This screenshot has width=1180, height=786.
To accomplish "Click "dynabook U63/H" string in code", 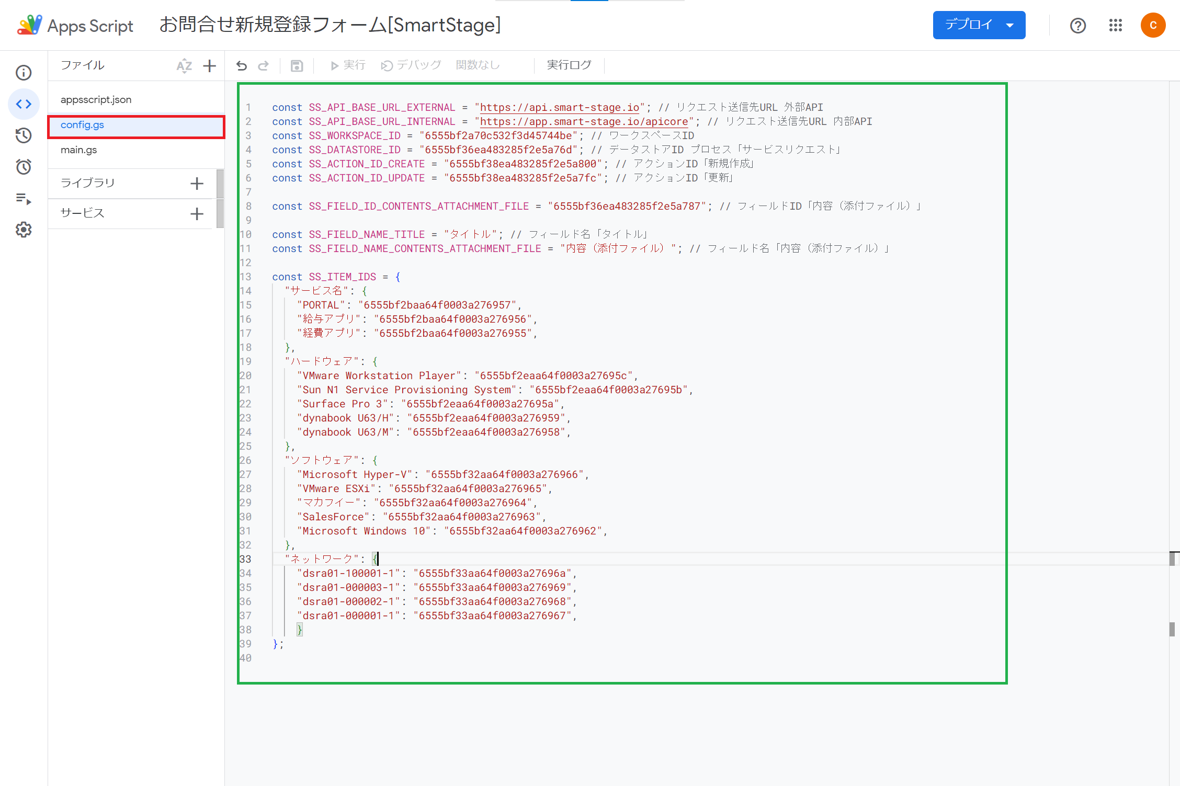I will [345, 418].
